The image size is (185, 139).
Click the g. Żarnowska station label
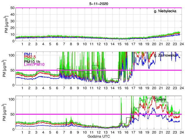point(168,55)
